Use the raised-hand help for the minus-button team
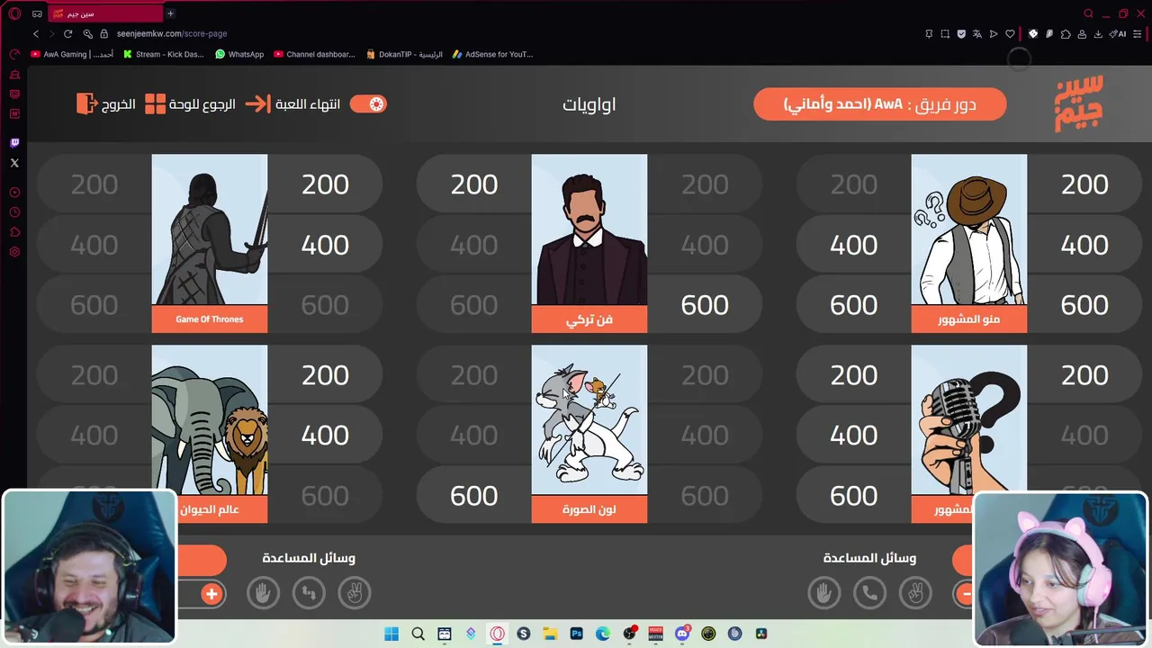Screen dimensions: 1152x648 (x=823, y=593)
